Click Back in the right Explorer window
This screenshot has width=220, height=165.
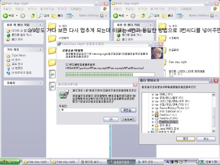[119, 16]
